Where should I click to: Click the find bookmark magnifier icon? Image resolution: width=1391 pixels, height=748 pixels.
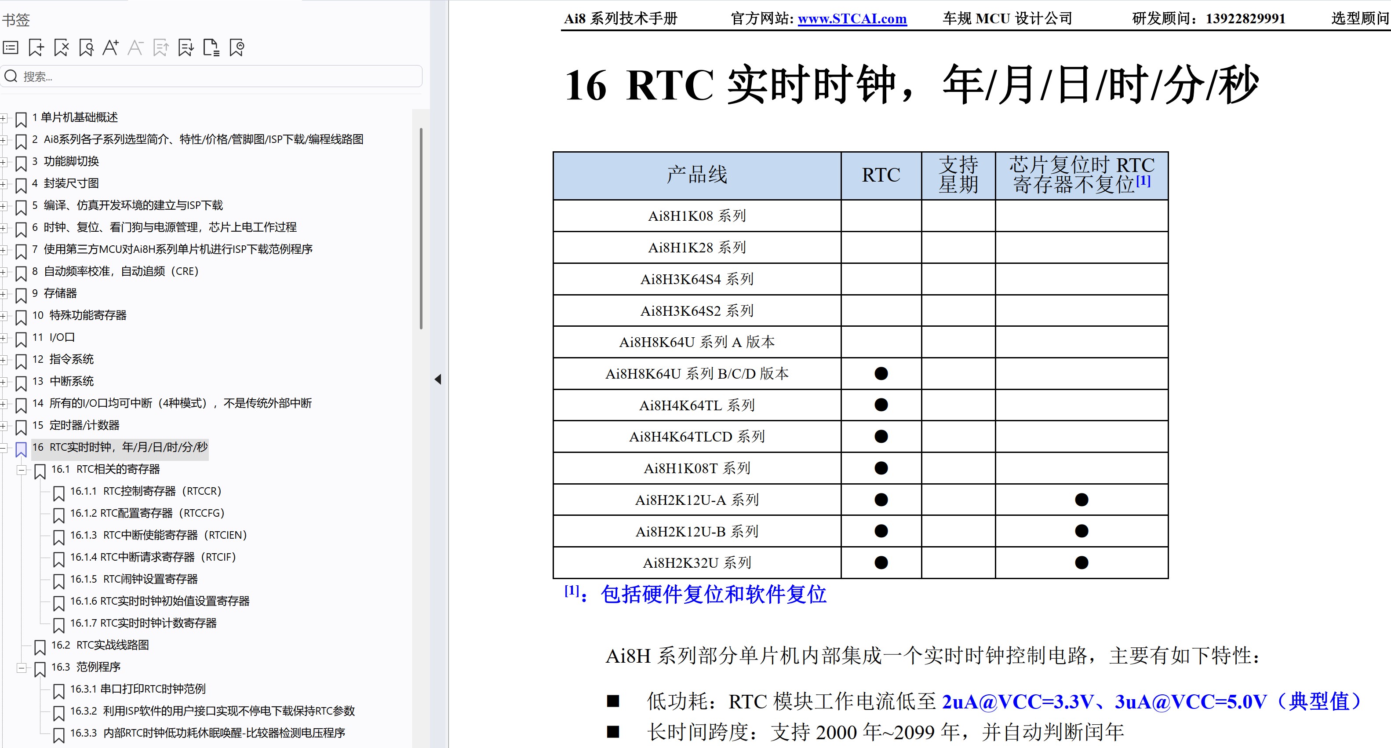click(87, 48)
